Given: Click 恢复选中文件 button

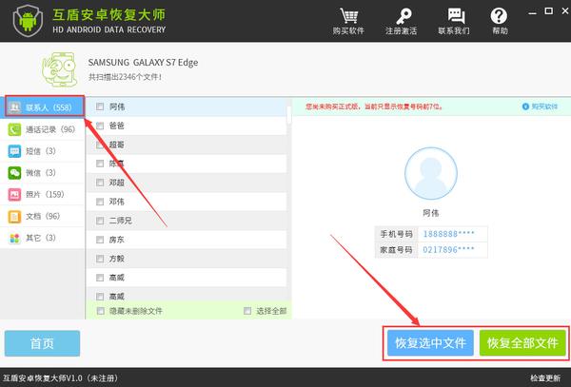Looking at the screenshot, I should [430, 342].
